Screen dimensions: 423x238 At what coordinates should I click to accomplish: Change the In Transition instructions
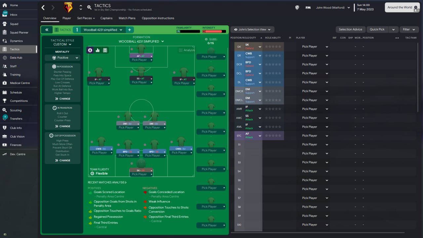pos(62,126)
